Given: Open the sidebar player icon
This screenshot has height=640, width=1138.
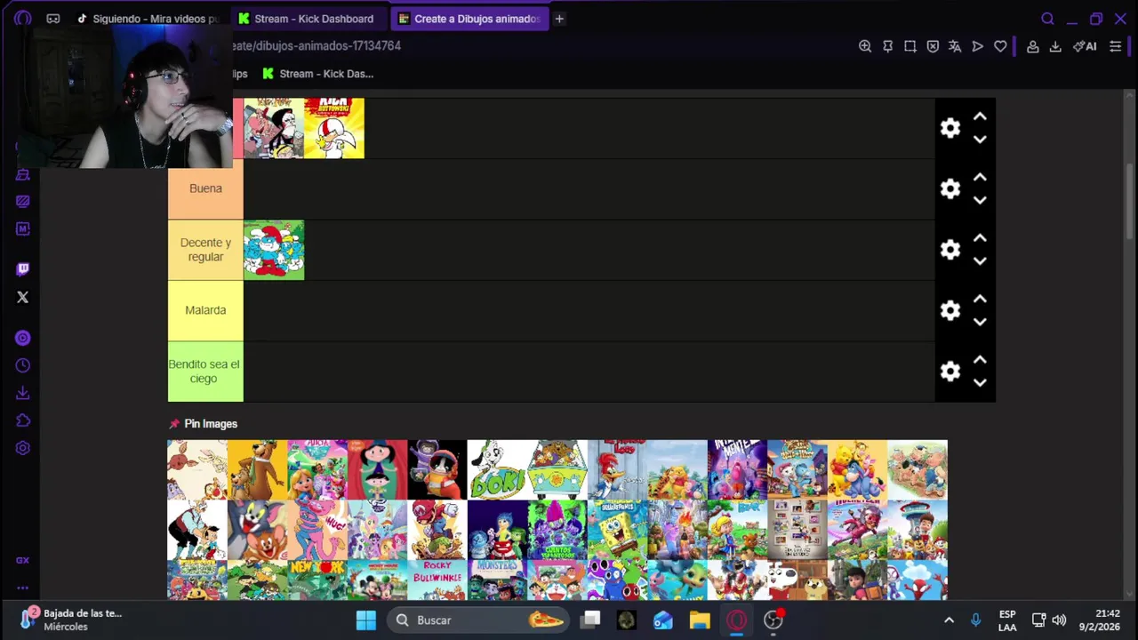Looking at the screenshot, I should pos(23,338).
